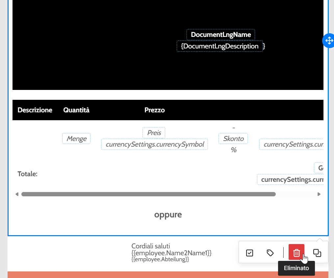Click the Quantità column header

click(x=76, y=110)
